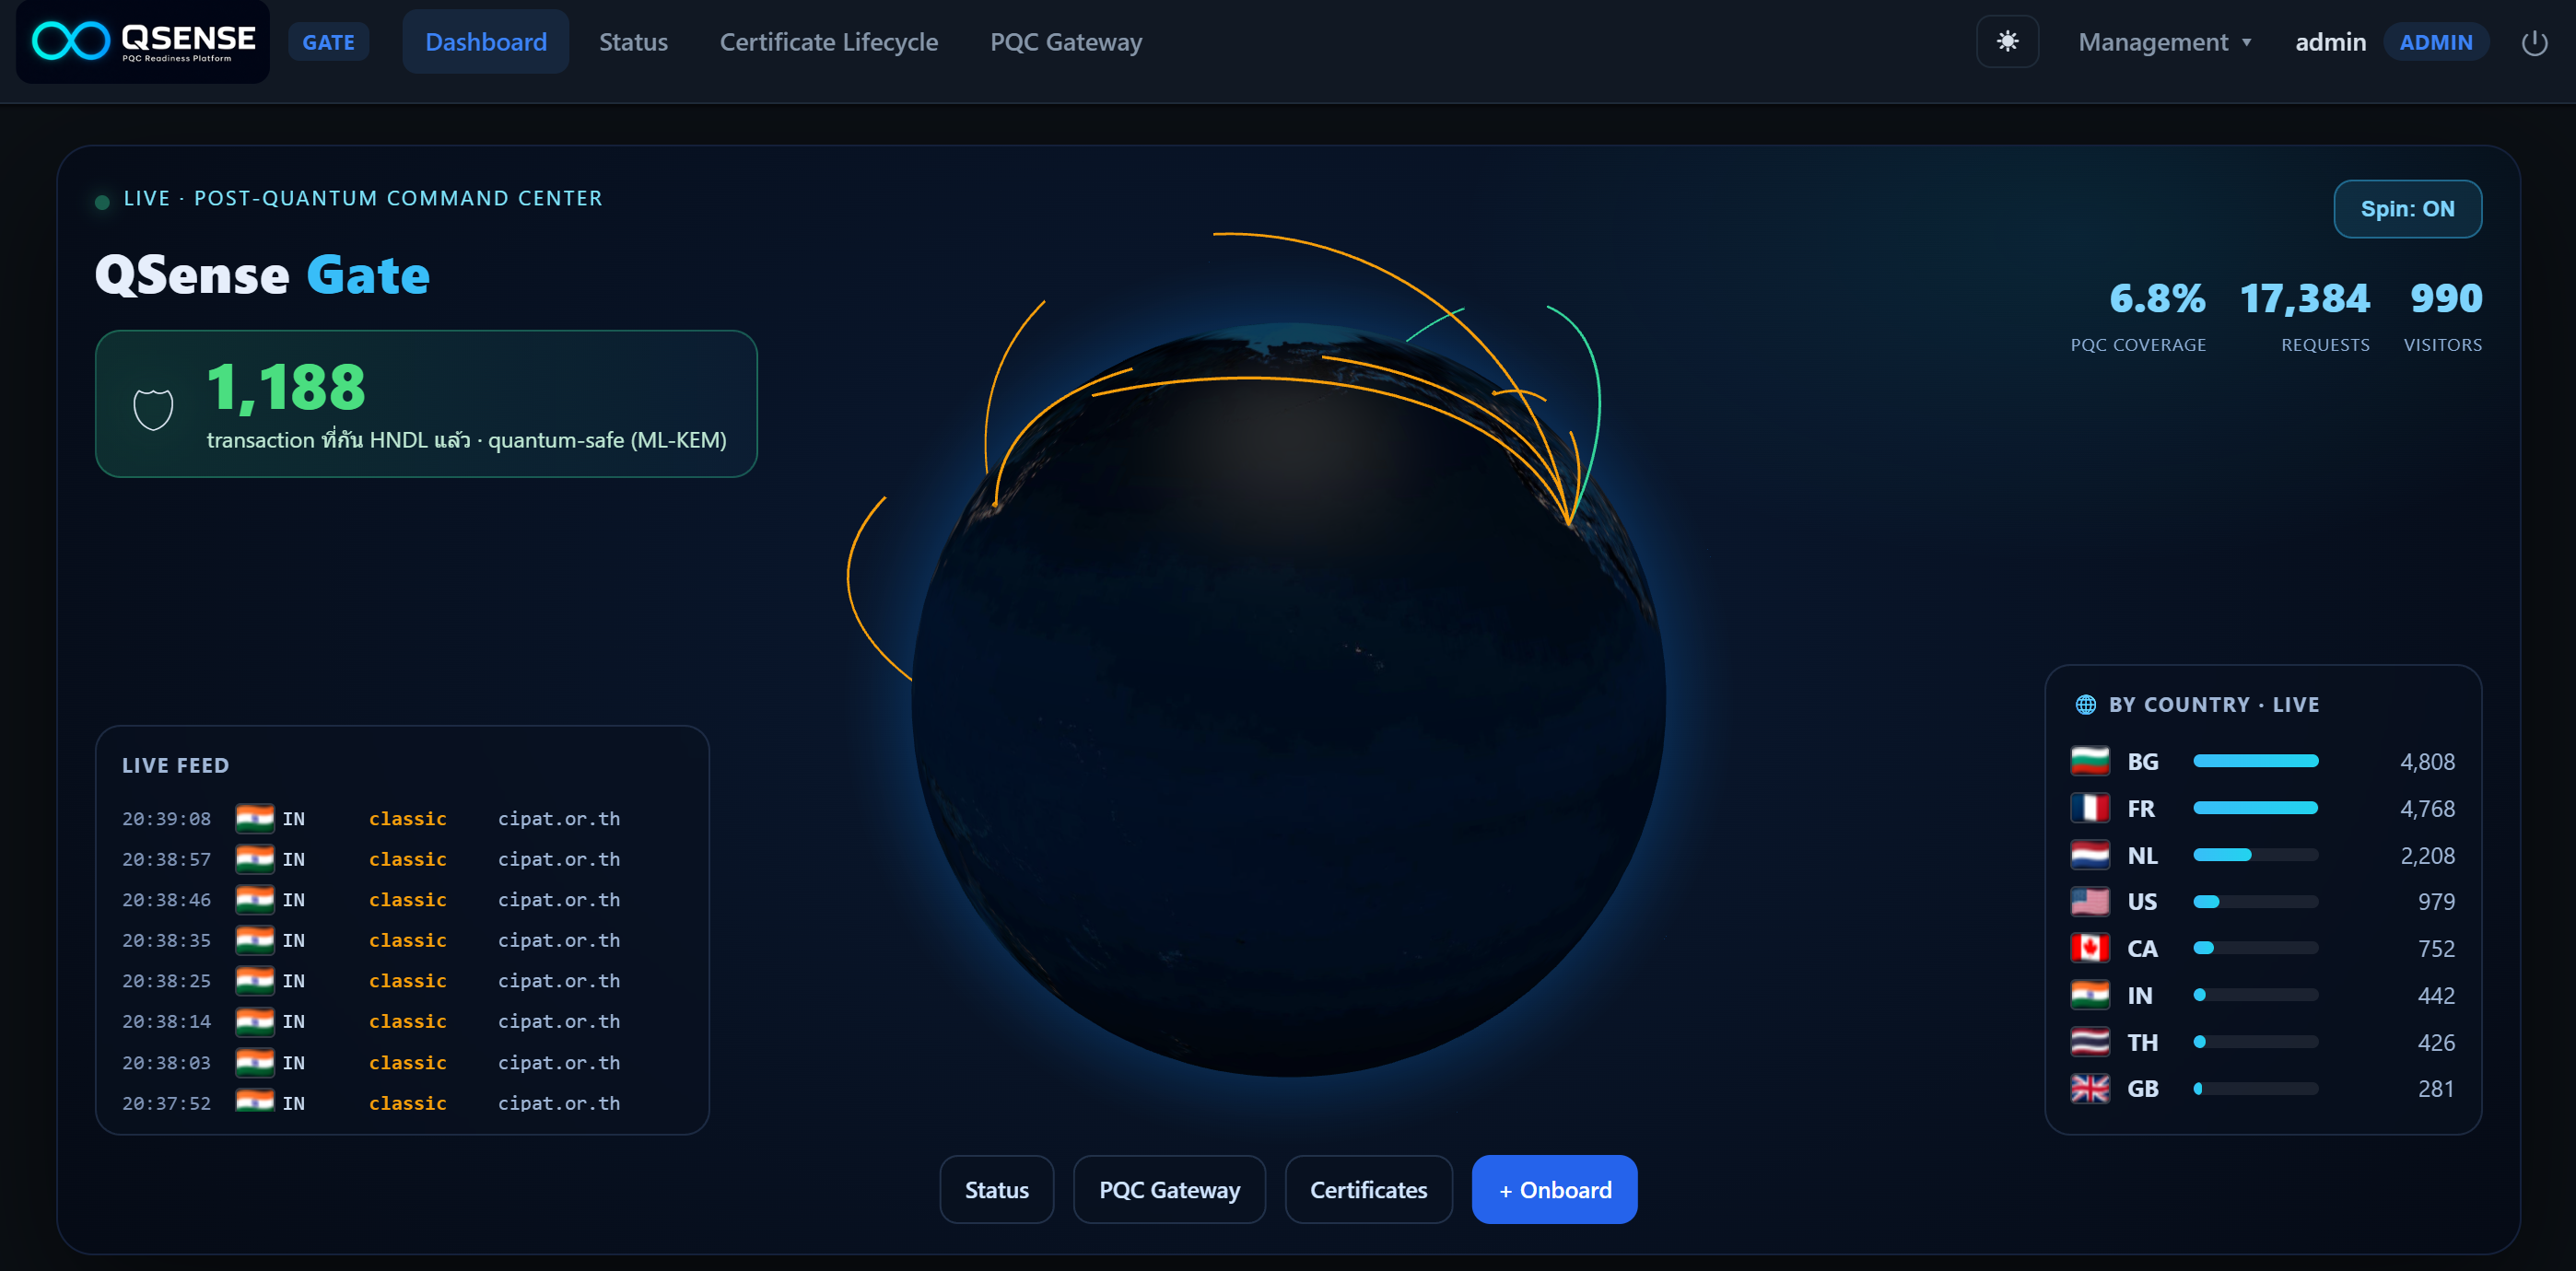Click the IN count 442

pos(2436,996)
